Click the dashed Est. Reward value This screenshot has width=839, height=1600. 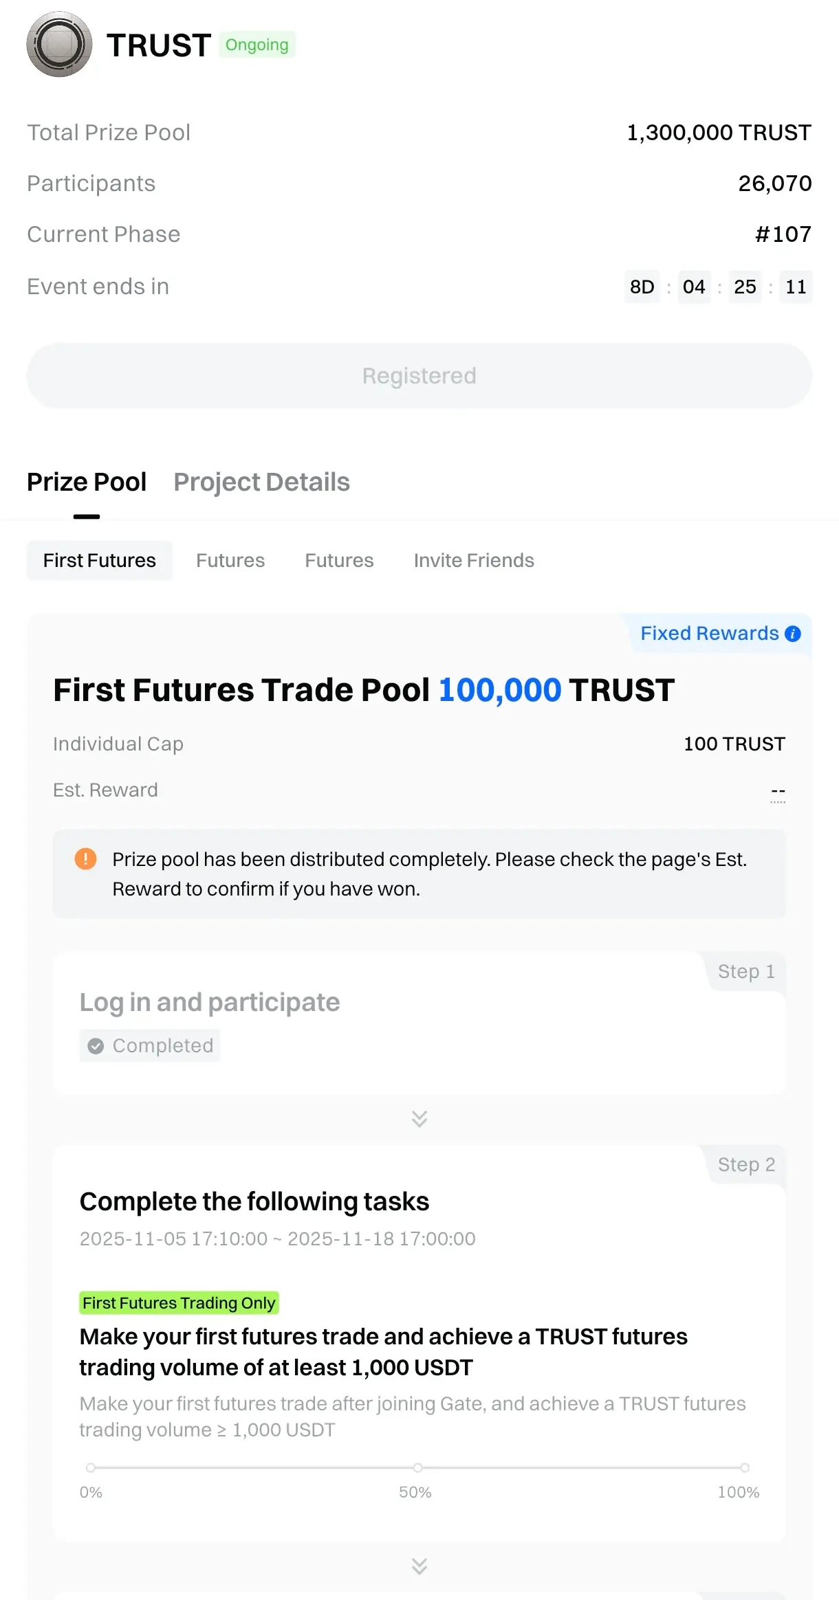pos(778,792)
